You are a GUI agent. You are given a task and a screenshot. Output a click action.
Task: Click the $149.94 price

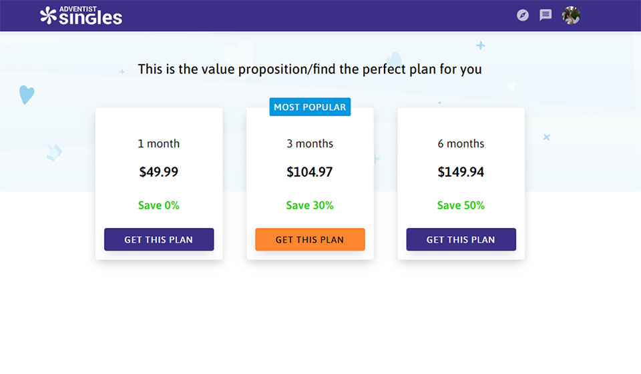pos(461,172)
